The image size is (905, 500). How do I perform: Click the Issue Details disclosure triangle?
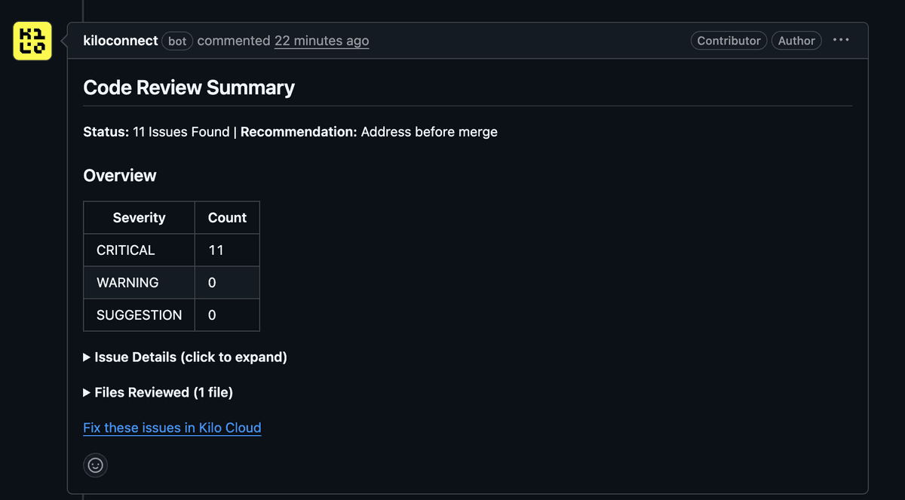pos(87,357)
